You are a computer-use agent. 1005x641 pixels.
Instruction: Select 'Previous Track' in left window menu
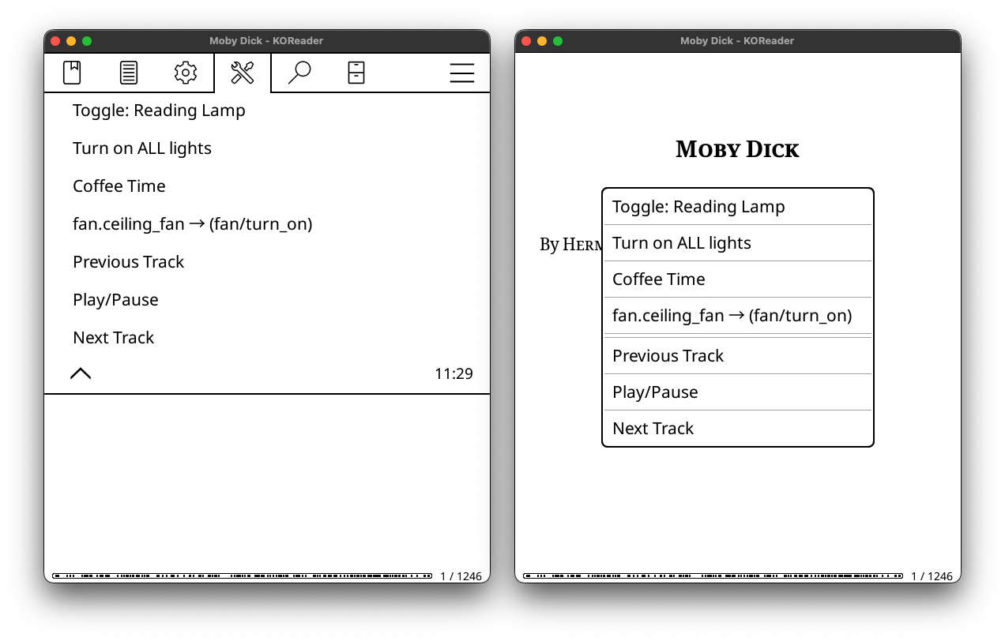(x=267, y=262)
